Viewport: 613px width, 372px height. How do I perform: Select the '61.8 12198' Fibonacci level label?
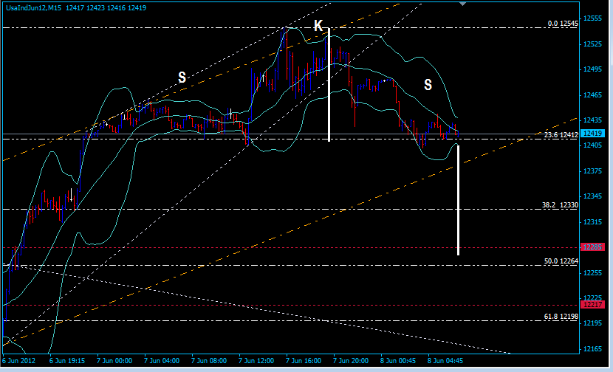click(561, 316)
